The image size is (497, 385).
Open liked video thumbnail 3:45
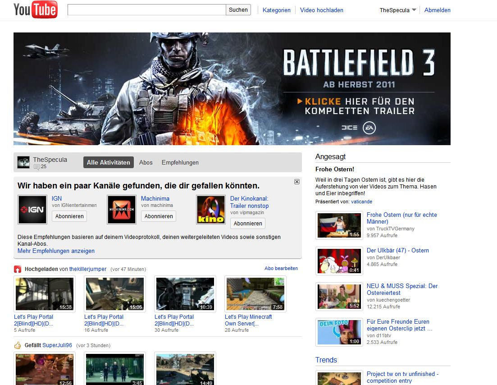[115, 369]
